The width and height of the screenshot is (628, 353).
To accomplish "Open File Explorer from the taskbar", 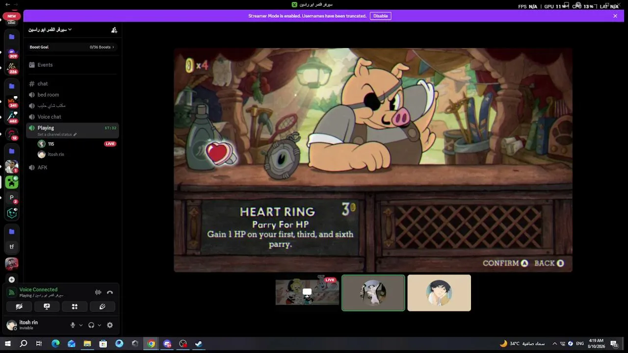I will [87, 344].
